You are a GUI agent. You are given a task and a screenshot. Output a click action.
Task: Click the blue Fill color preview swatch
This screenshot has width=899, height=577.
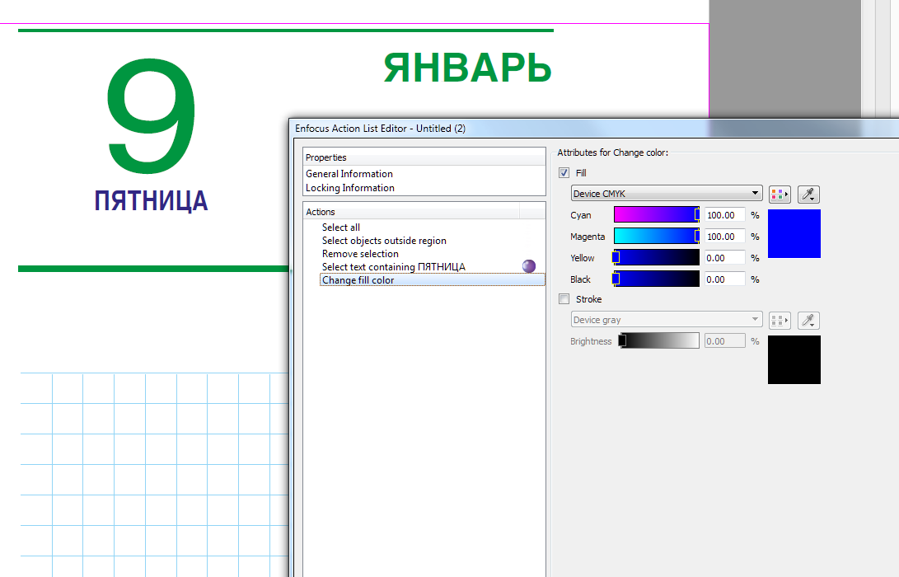coord(794,233)
